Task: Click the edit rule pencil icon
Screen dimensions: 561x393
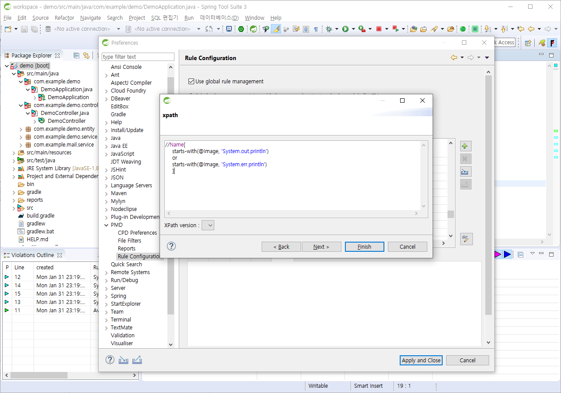Action: (x=466, y=239)
